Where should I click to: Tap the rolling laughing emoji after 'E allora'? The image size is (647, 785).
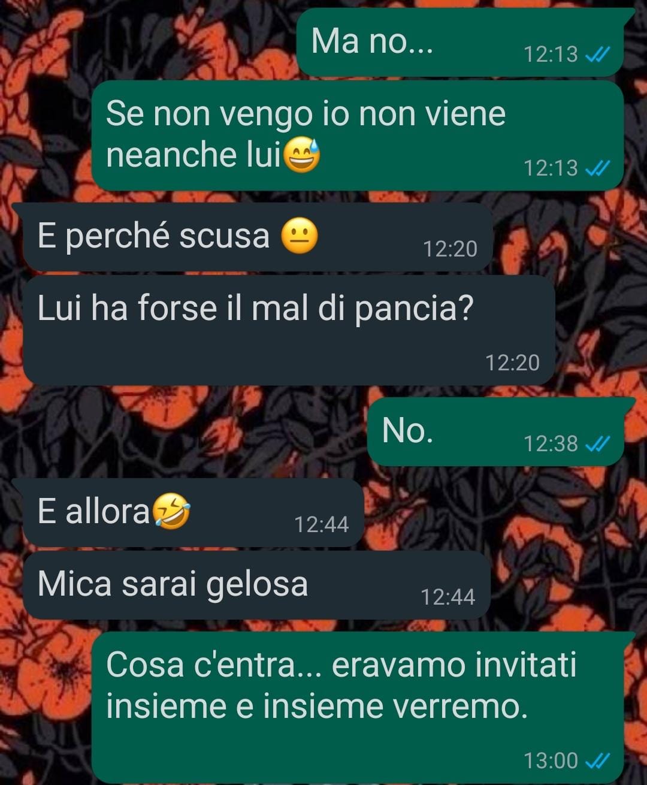click(171, 512)
